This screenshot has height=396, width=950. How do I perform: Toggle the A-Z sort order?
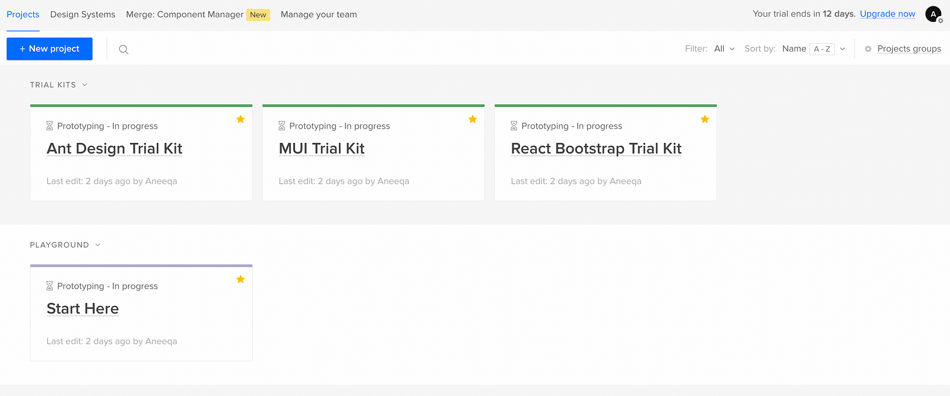point(822,49)
